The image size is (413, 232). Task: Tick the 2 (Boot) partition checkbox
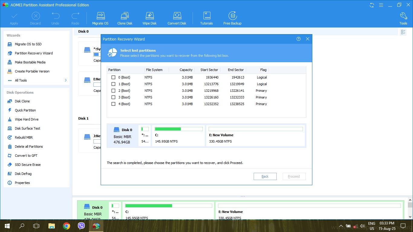coord(113,91)
